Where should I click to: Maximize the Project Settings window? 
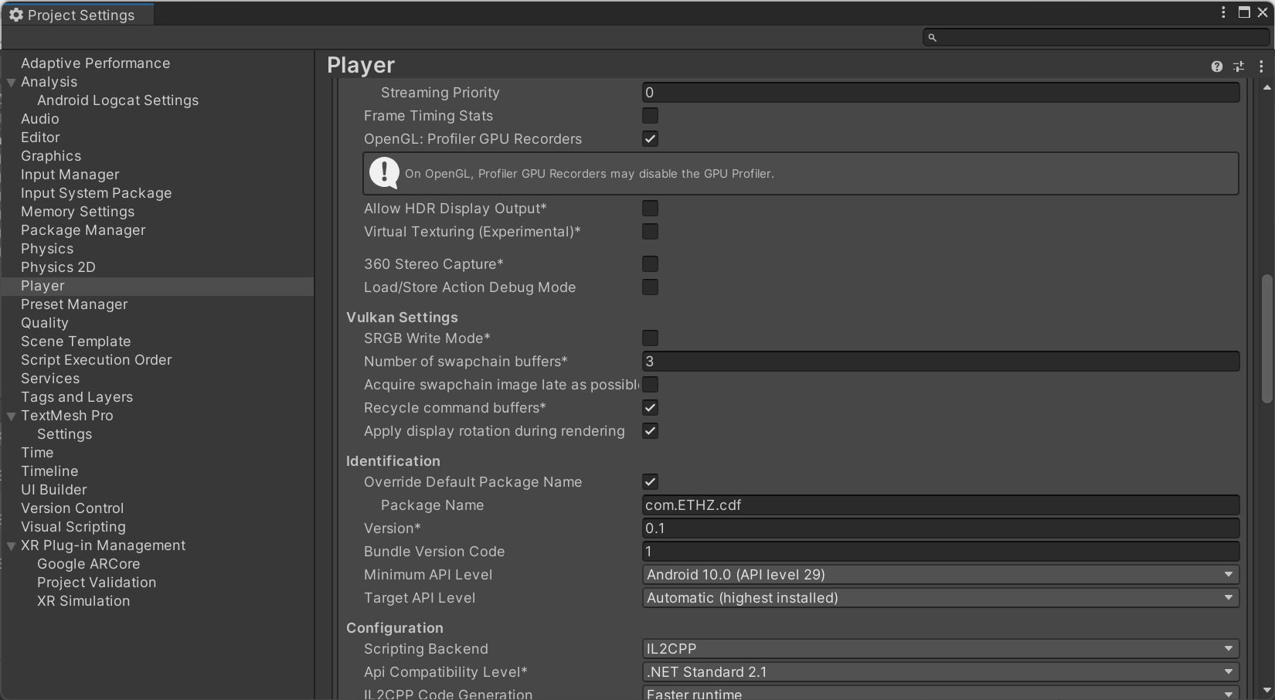(x=1244, y=12)
